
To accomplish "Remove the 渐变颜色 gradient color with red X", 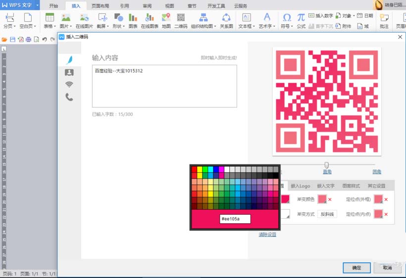I will pos(330,199).
